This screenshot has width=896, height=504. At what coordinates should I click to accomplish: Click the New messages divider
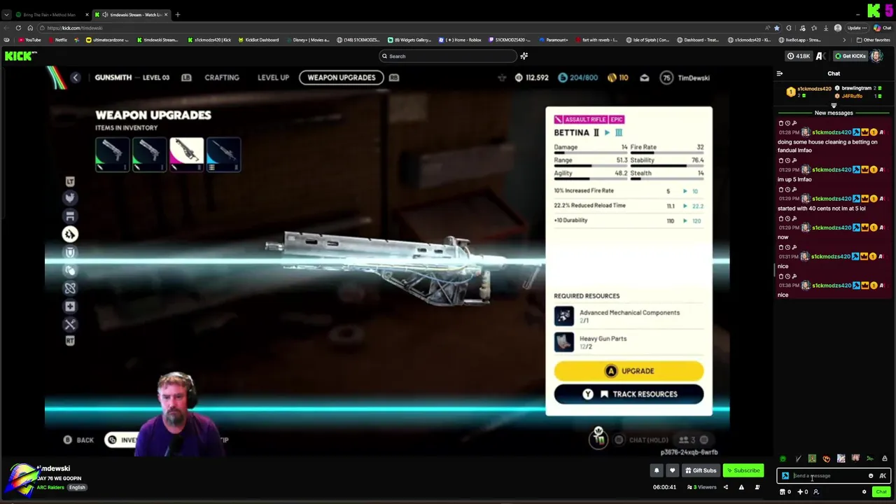pos(834,113)
